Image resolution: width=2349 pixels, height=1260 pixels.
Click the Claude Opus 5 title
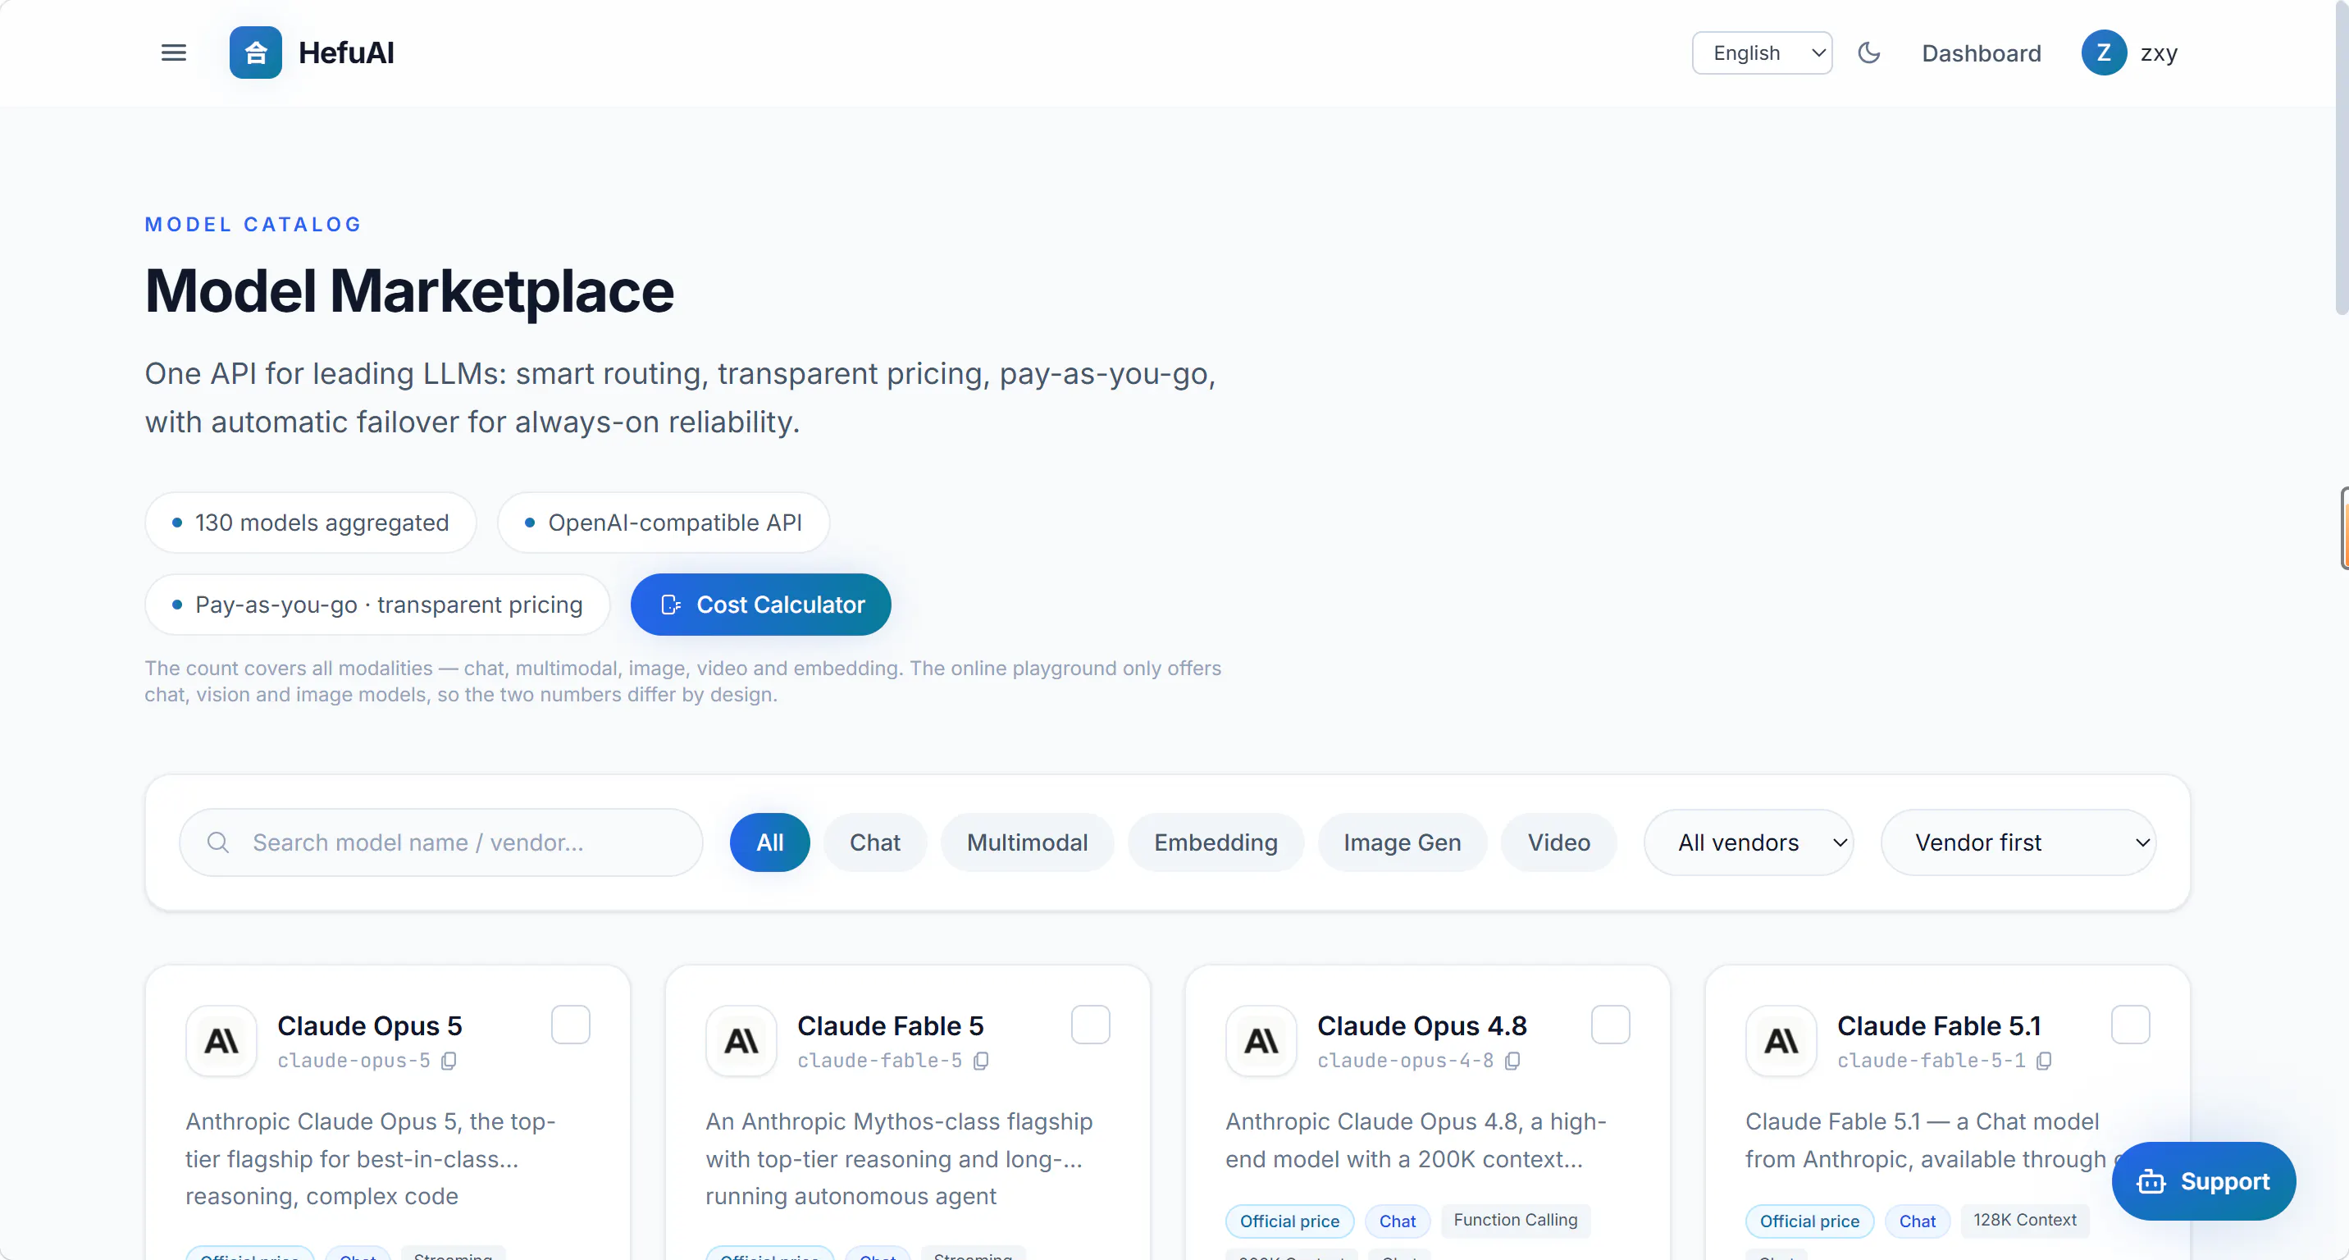pos(369,1025)
